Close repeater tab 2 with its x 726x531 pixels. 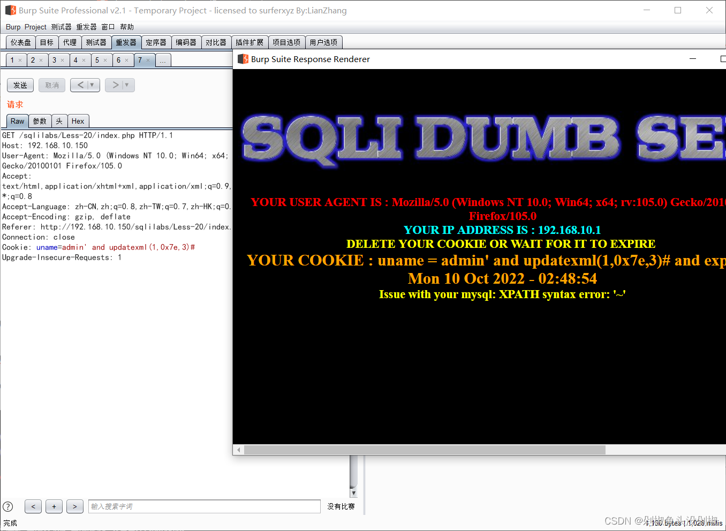coord(41,60)
